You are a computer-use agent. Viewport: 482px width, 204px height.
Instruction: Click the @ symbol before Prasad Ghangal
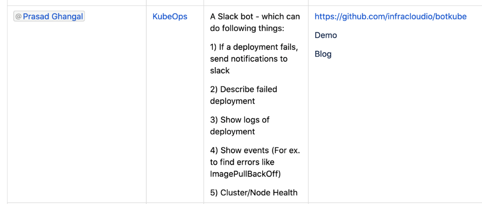coord(19,17)
